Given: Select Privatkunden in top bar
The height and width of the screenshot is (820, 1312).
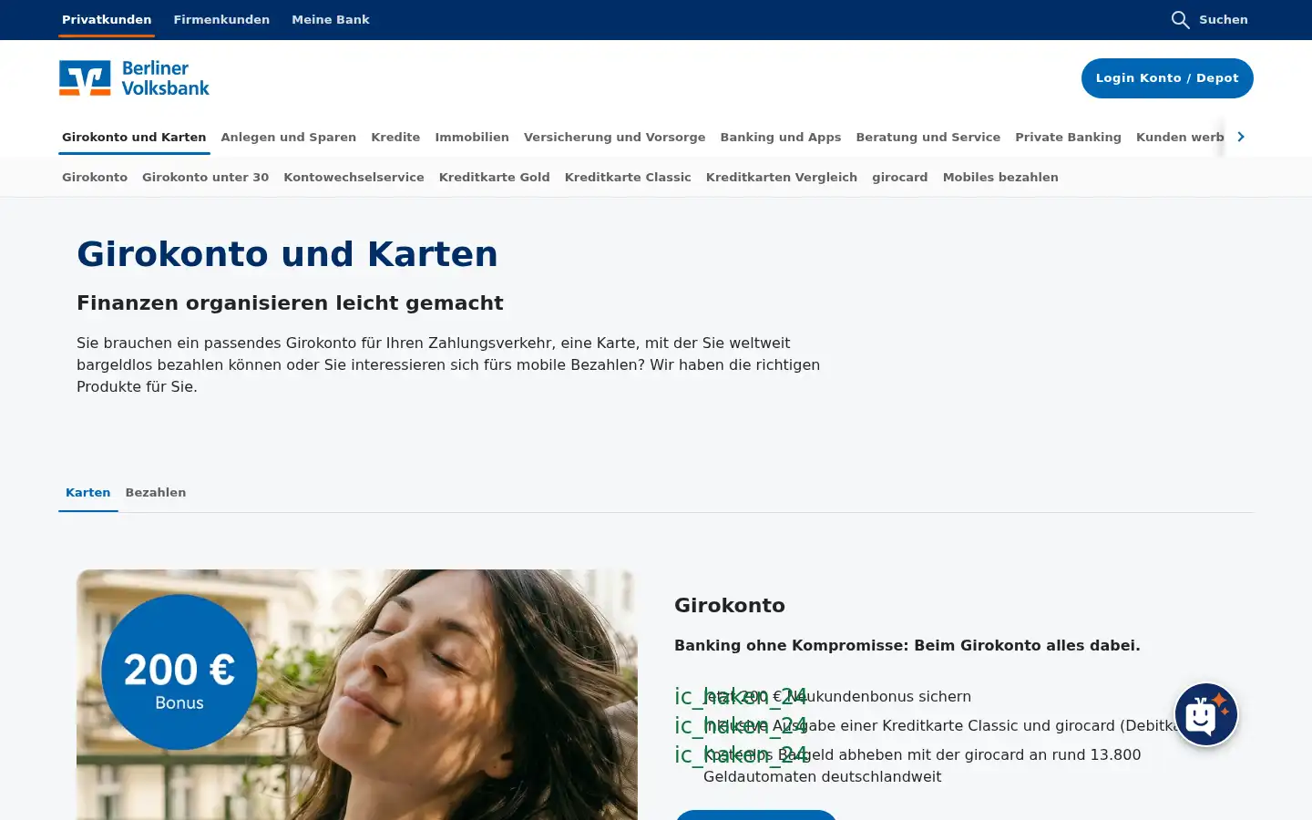Looking at the screenshot, I should (x=107, y=19).
